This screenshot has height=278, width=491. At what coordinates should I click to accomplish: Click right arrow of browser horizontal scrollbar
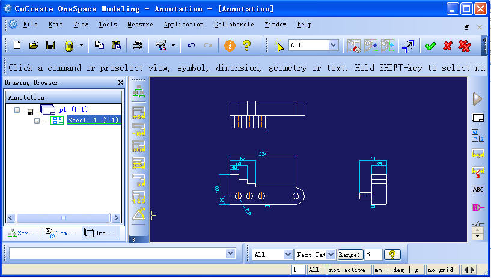click(116, 217)
